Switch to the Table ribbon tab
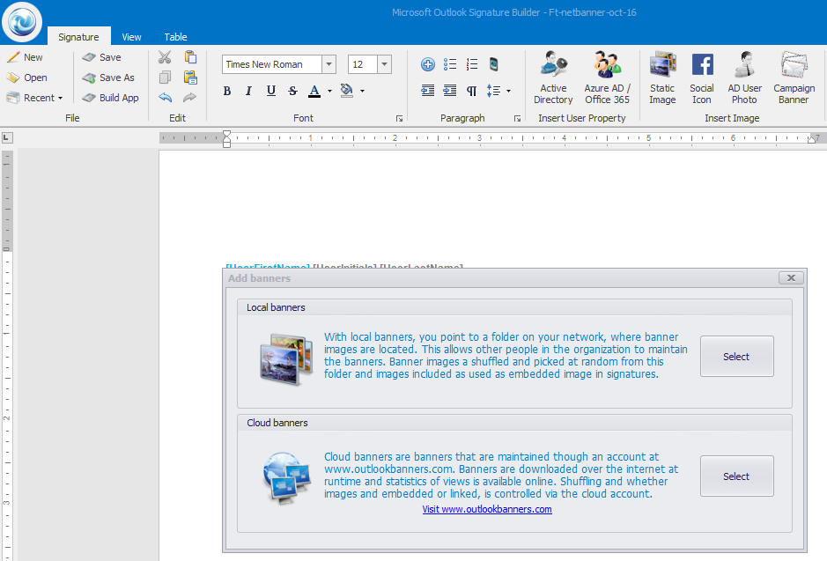Viewport: 827px width, 561px height. (x=175, y=37)
